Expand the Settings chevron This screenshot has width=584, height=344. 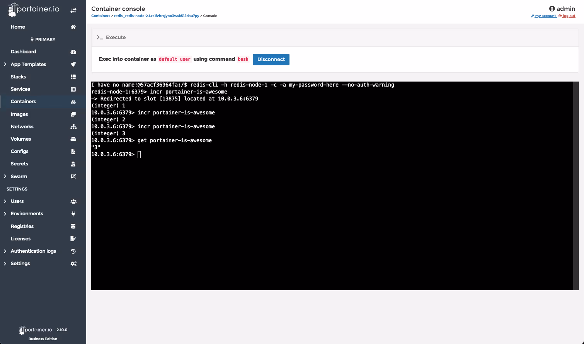[x=5, y=264]
